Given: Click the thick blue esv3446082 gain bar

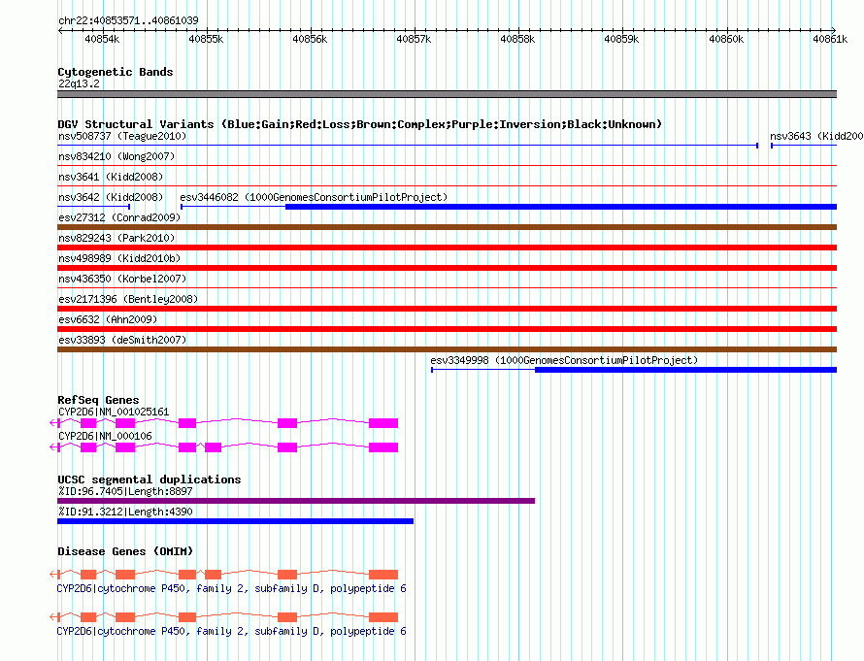Looking at the screenshot, I should tap(561, 207).
